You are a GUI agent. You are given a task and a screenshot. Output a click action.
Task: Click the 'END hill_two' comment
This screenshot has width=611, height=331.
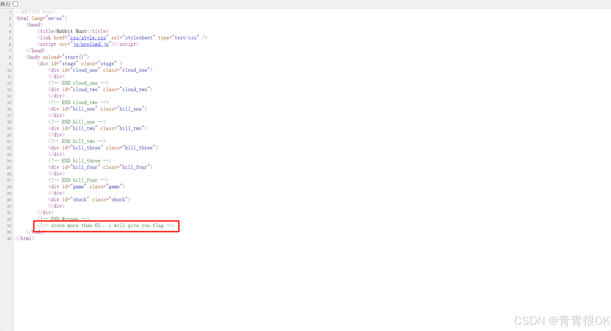pyautogui.click(x=77, y=141)
